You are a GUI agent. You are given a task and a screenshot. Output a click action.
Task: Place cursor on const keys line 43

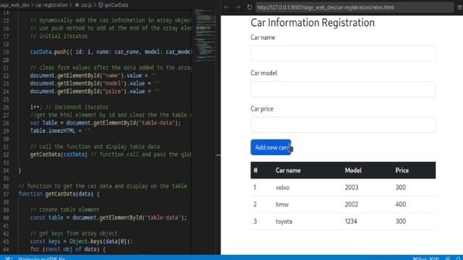pyautogui.click(x=81, y=241)
